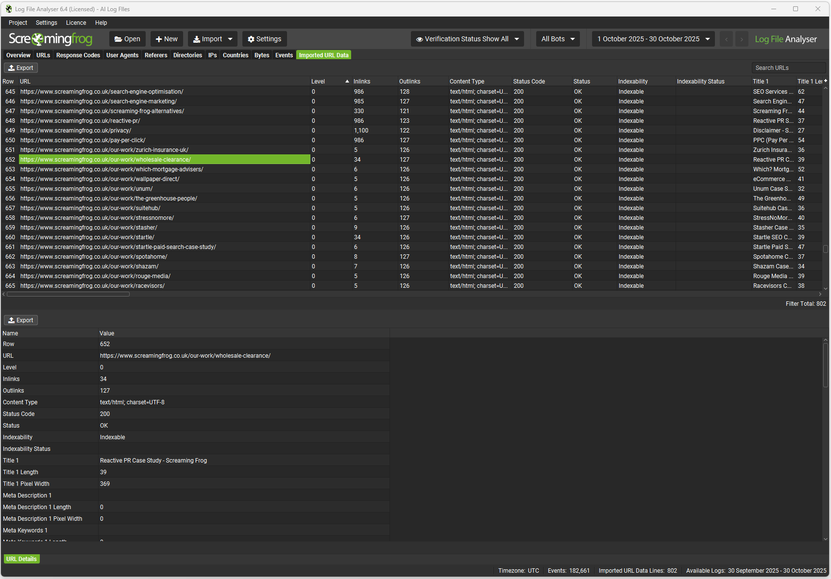Click the lower Export button in details panel
The image size is (831, 579).
21,320
